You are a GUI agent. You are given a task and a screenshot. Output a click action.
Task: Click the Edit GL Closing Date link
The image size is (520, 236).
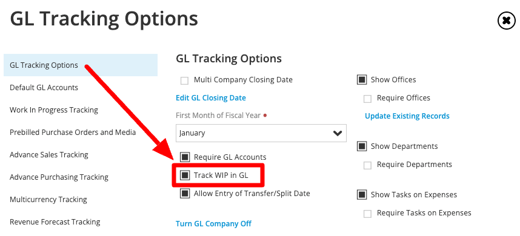coord(211,98)
